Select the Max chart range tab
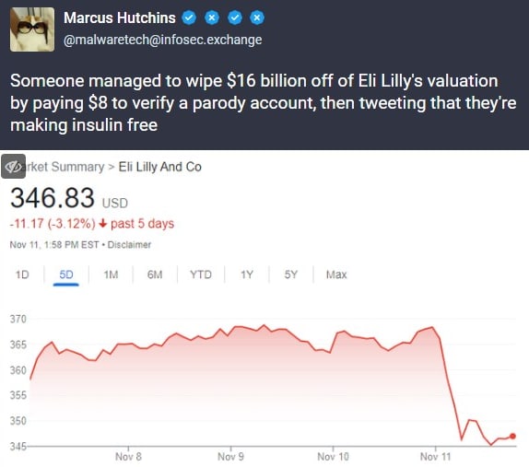The height and width of the screenshot is (467, 529). click(336, 274)
